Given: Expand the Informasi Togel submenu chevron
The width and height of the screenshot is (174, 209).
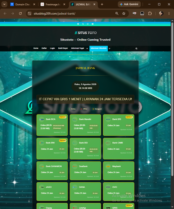Looking at the screenshot, I should 87,48.
